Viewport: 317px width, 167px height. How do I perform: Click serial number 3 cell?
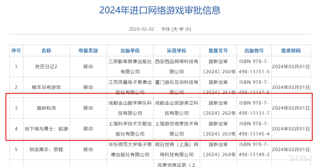[x=16, y=108]
